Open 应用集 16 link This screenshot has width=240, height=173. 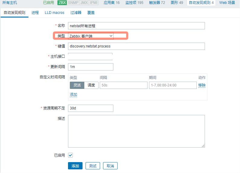pyautogui.click(x=112, y=3)
